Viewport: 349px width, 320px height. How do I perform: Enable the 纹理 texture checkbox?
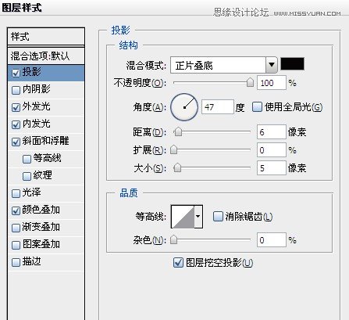click(27, 176)
